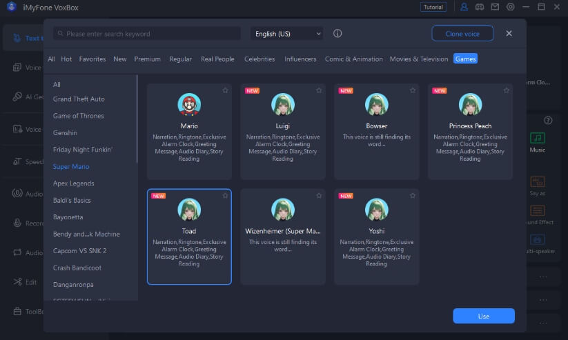Favorite the Wizenheimer voice star

(x=319, y=196)
